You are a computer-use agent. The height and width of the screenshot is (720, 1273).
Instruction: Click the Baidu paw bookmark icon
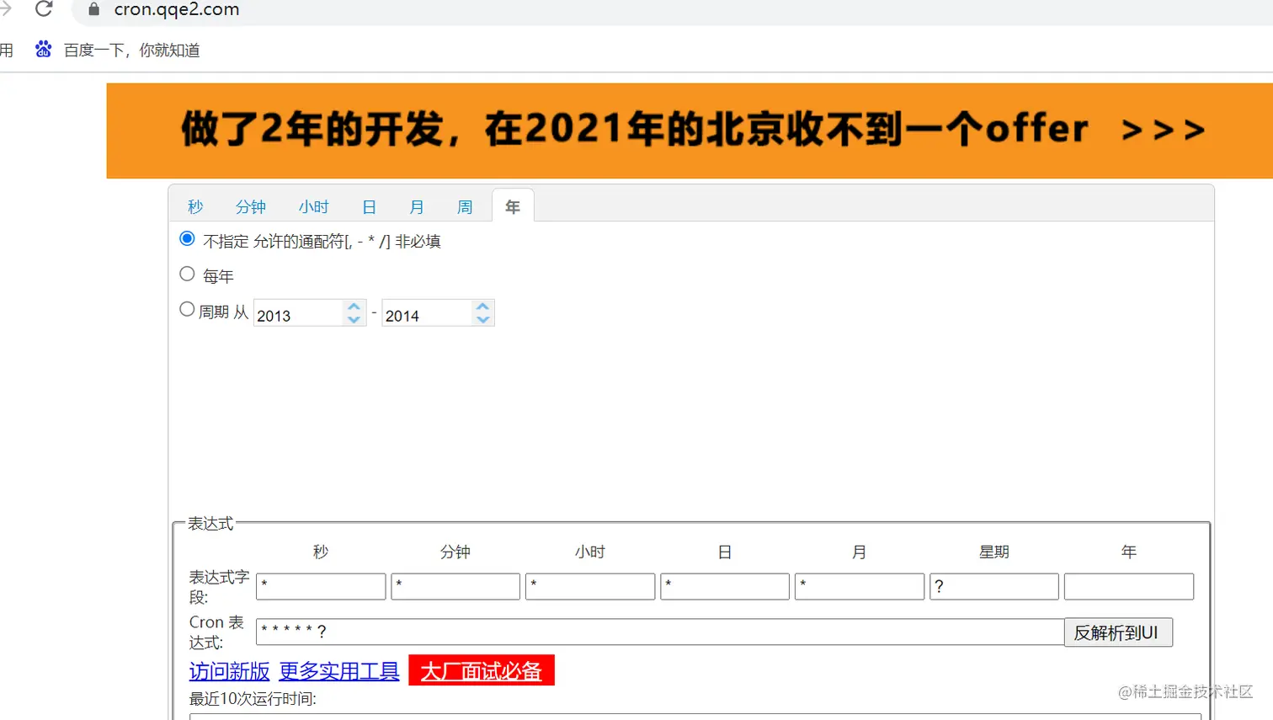point(44,50)
